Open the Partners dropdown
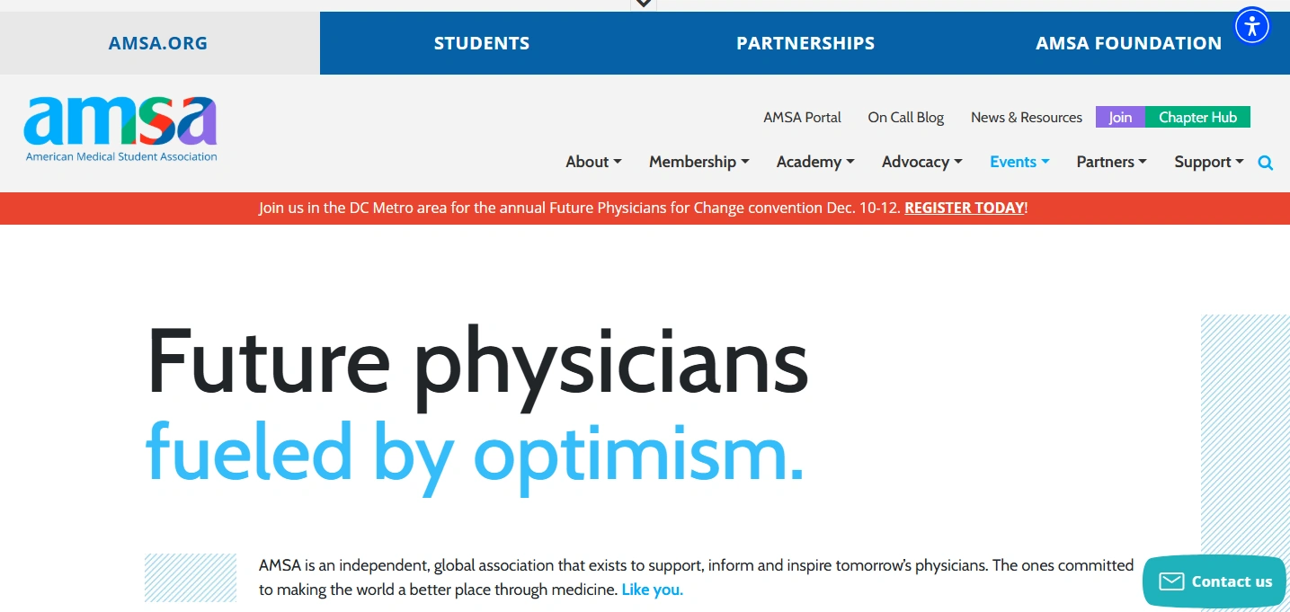Viewport: 1290px width, 612px height. (1112, 162)
